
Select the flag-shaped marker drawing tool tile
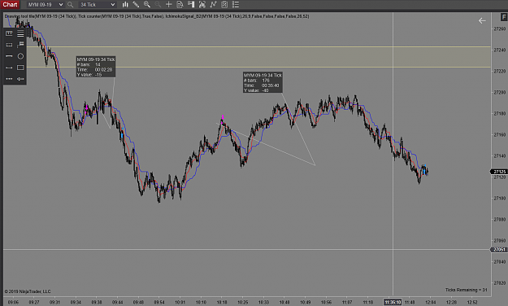20,45
